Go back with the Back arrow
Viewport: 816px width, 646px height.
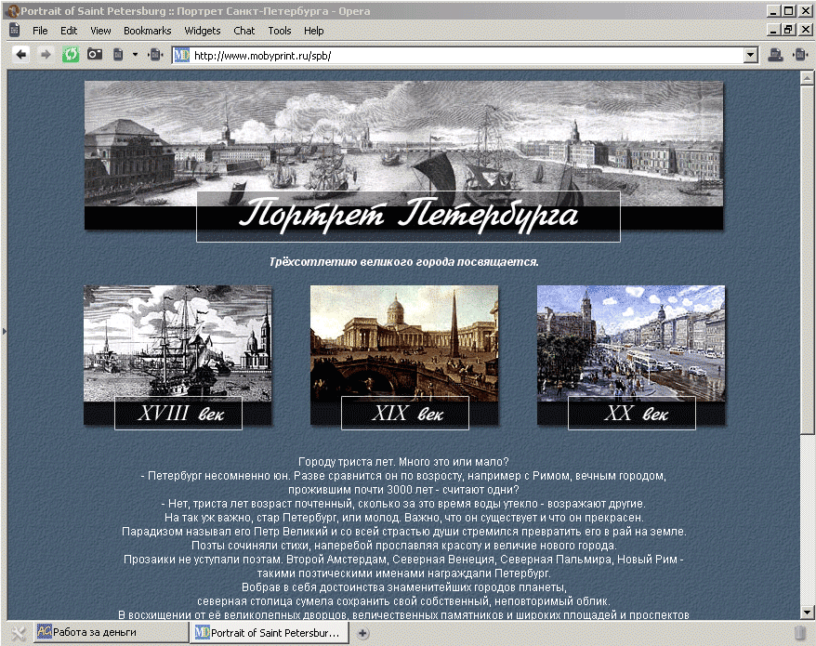(20, 55)
